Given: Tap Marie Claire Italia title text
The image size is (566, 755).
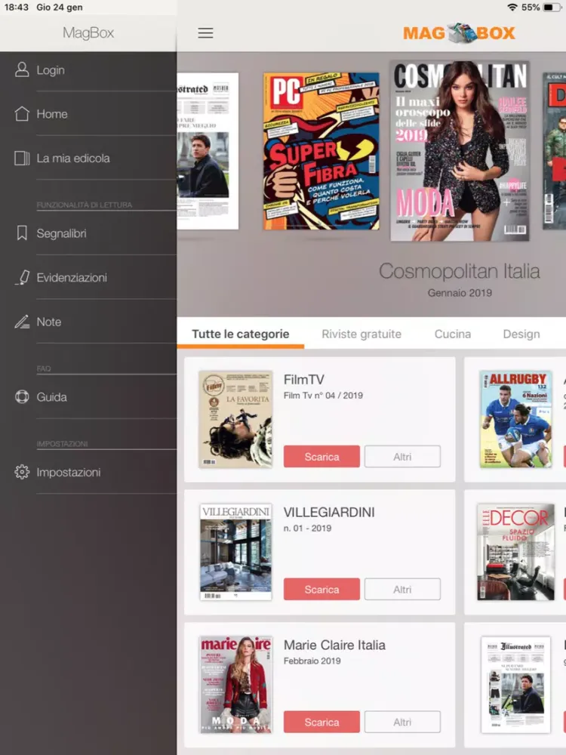Looking at the screenshot, I should pos(334,646).
